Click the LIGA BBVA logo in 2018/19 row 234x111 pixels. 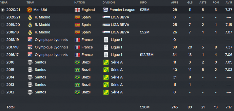(x=106, y=32)
